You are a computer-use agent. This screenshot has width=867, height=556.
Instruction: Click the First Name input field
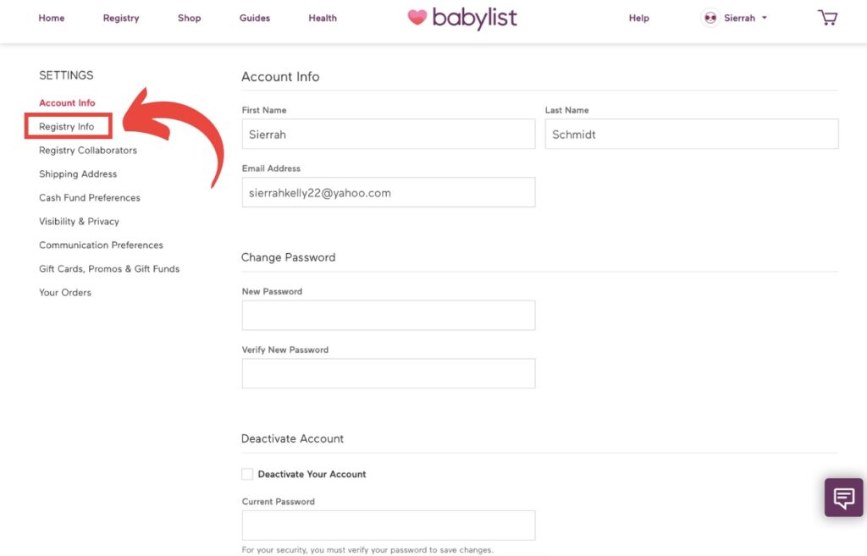coord(388,134)
